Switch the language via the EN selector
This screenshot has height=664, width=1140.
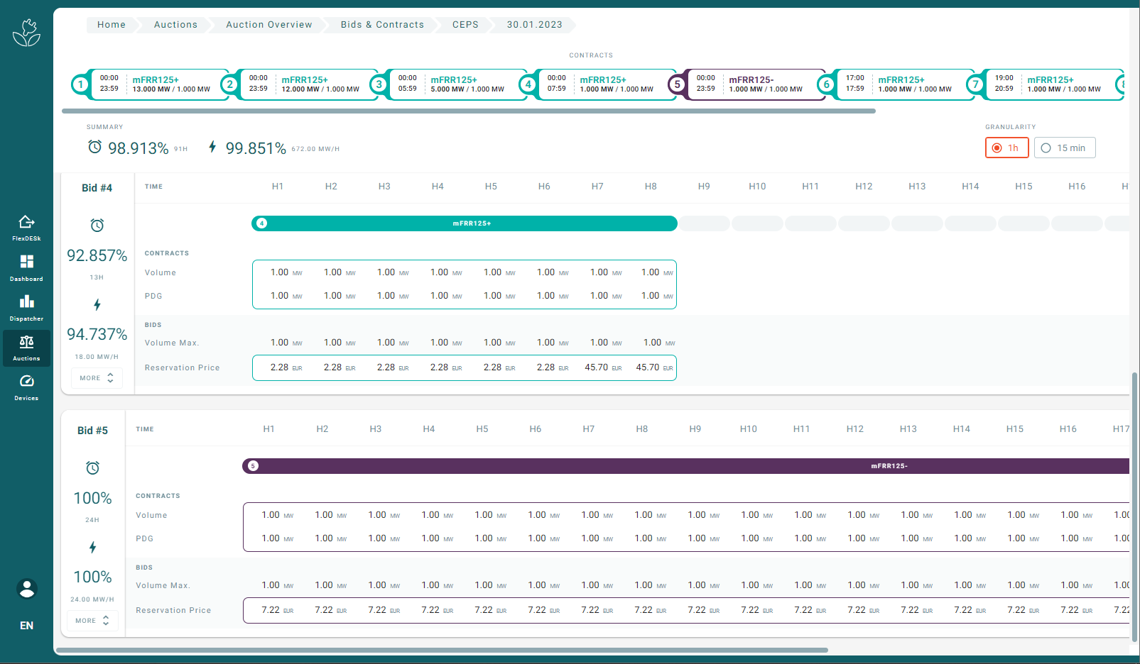[26, 626]
